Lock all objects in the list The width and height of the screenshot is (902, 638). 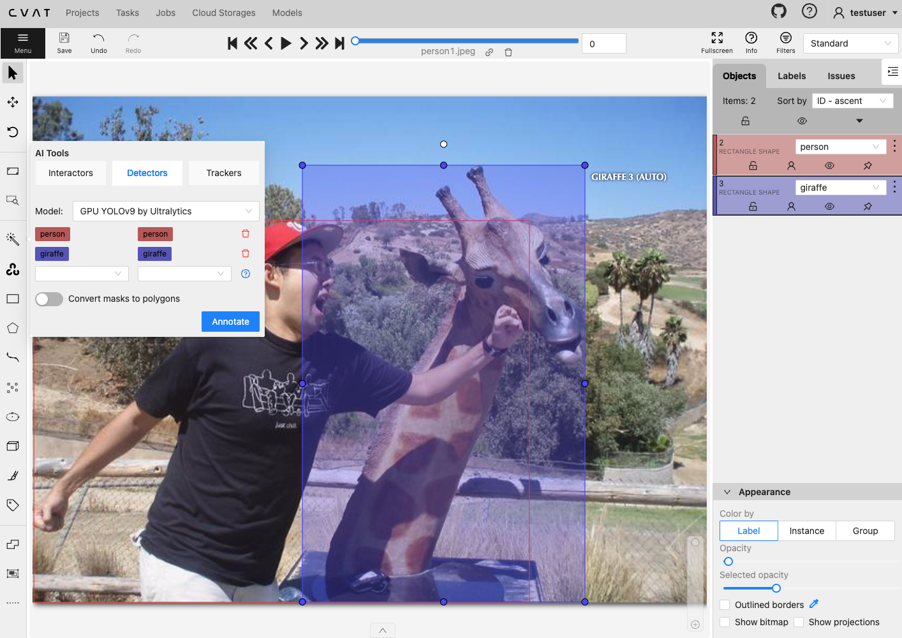tap(745, 121)
